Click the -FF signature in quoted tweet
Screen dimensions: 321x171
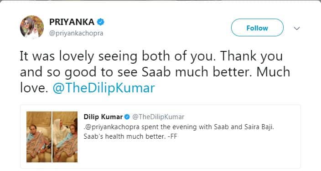[172, 136]
